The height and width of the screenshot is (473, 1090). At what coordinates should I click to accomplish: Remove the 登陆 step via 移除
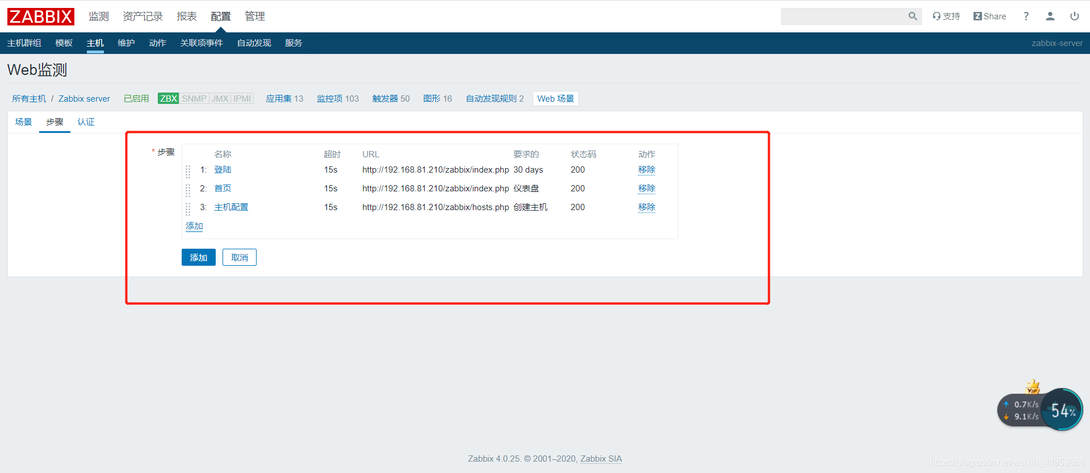(x=647, y=170)
